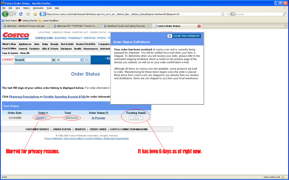289x180 pixels.
Task: Click the site identity icon in address bar
Action: click(43, 14)
